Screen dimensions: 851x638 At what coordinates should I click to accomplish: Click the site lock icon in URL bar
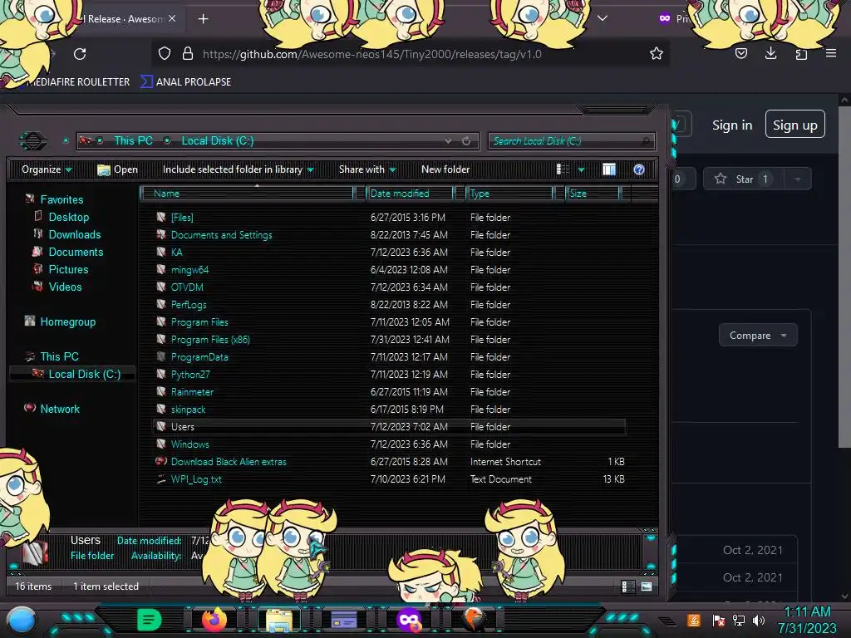[188, 54]
